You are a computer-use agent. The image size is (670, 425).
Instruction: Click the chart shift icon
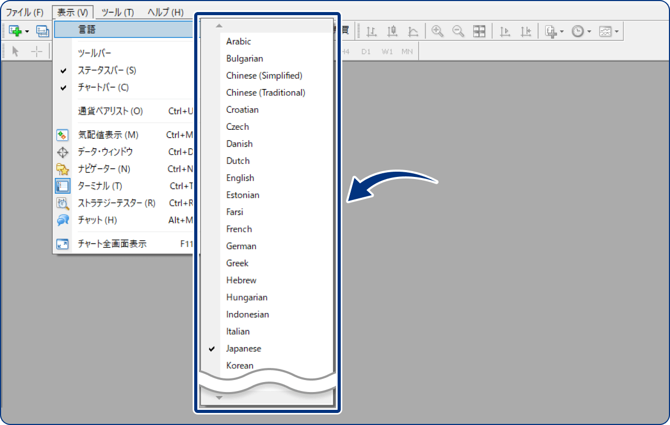[x=526, y=31]
